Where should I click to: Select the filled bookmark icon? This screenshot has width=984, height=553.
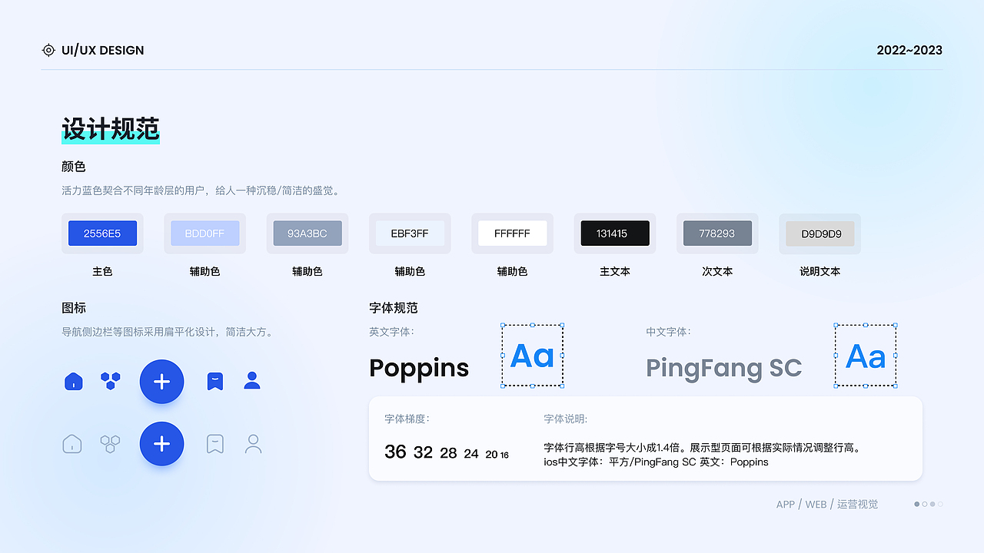[214, 381]
